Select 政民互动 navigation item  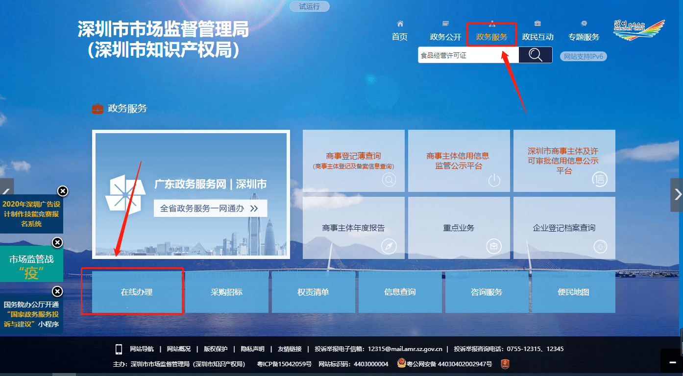(x=537, y=32)
